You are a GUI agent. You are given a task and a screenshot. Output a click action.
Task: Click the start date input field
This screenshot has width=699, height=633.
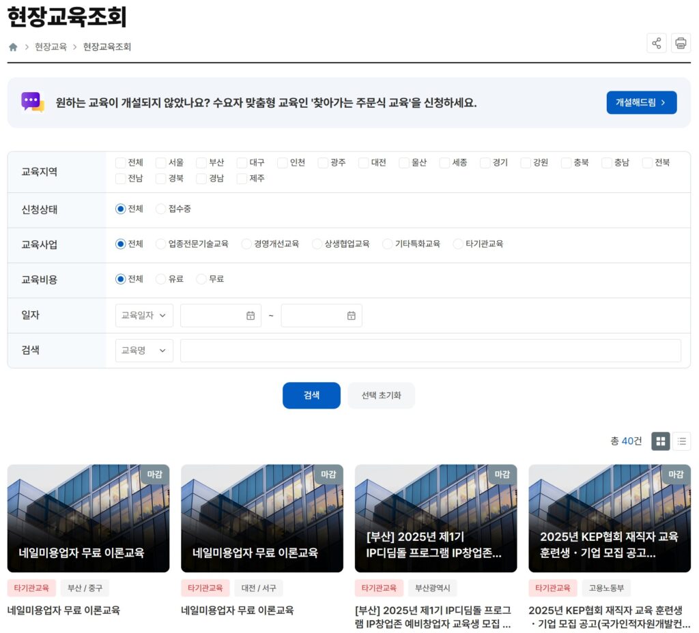(220, 315)
